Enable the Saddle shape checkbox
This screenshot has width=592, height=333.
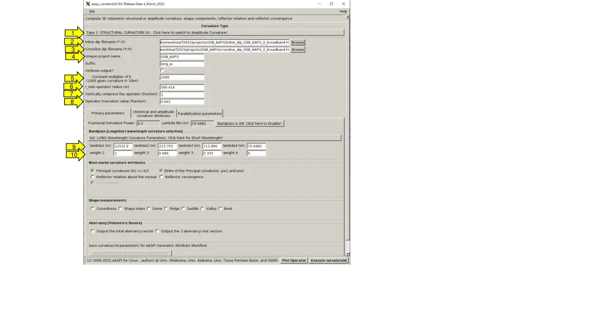click(183, 208)
